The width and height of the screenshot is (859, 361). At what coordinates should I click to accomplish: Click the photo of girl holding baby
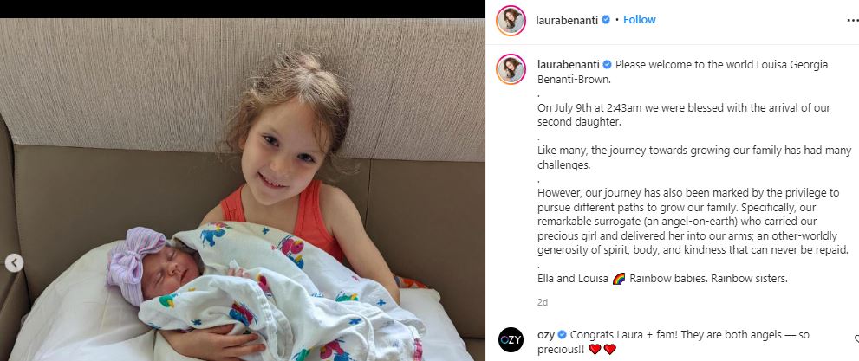(242, 190)
